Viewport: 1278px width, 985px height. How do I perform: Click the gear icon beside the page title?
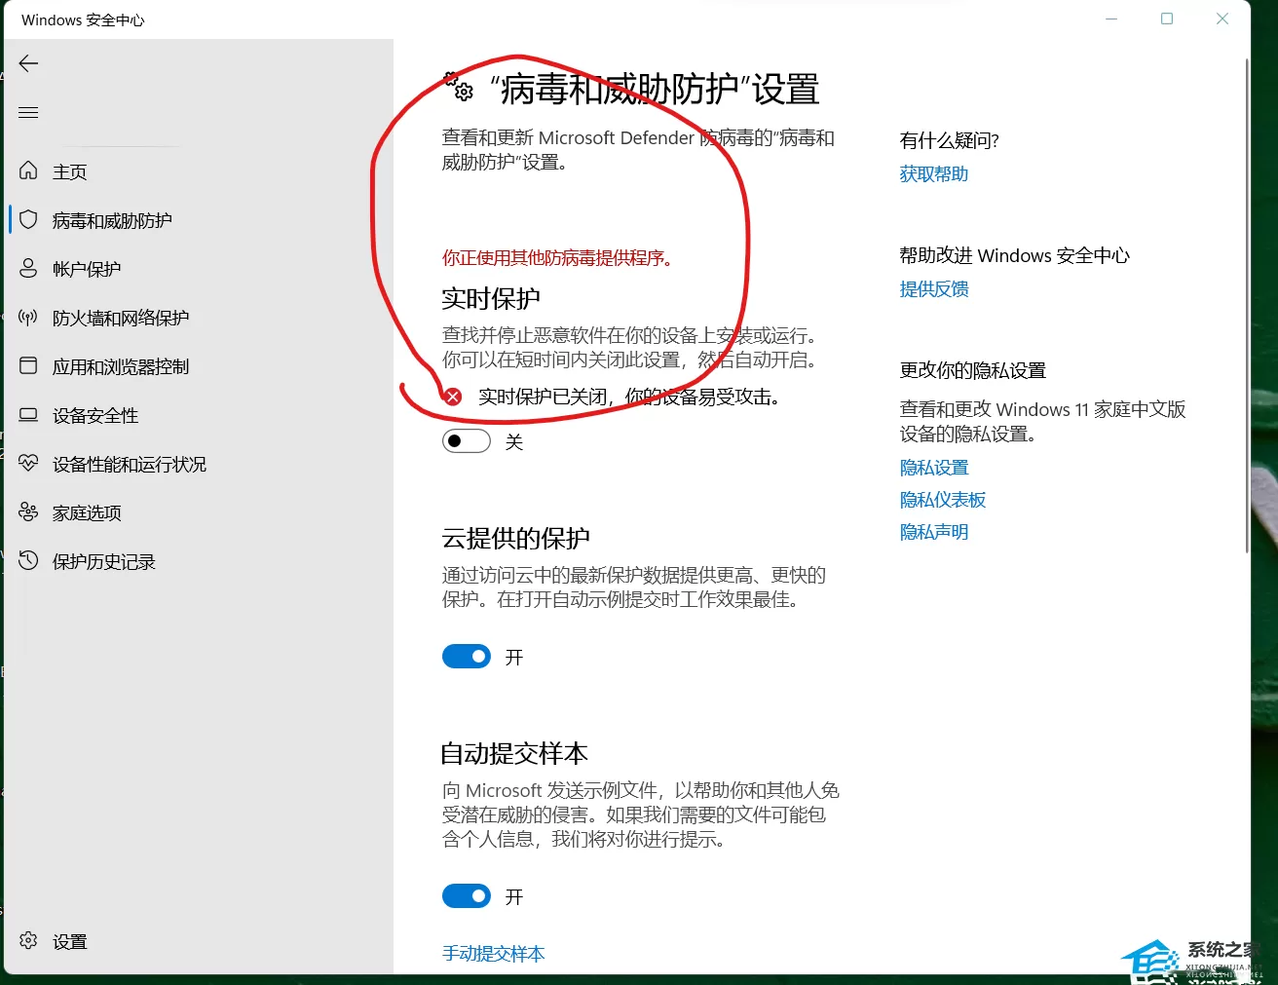click(459, 88)
